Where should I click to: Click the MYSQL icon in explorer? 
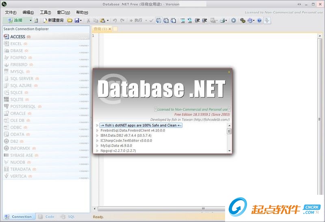click(6, 71)
